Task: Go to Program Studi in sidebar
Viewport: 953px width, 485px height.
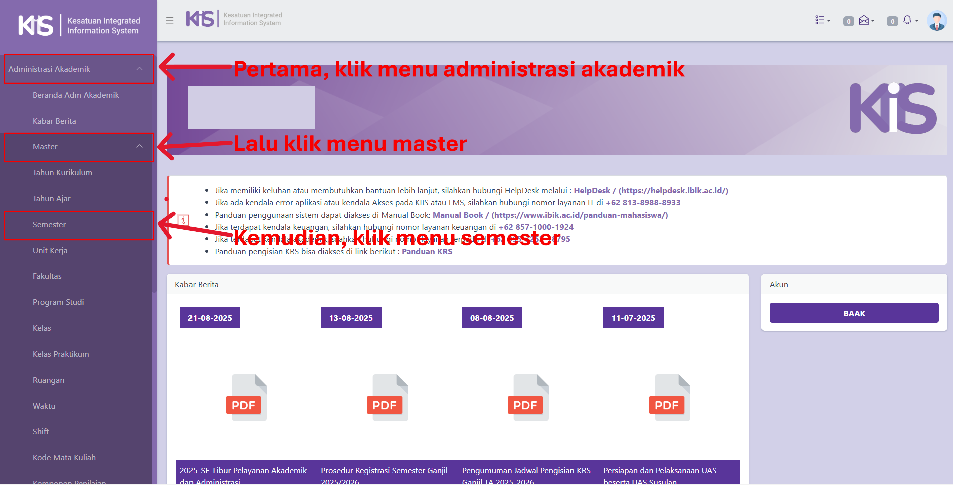Action: click(58, 302)
